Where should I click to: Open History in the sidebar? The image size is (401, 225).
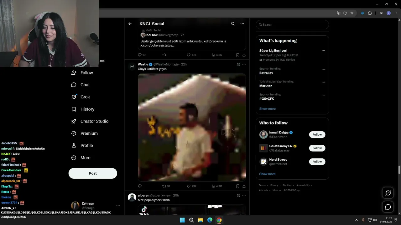click(x=83, y=109)
